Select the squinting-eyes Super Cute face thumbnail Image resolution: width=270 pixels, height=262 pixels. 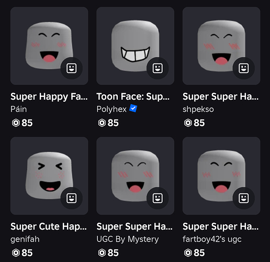[49, 176]
